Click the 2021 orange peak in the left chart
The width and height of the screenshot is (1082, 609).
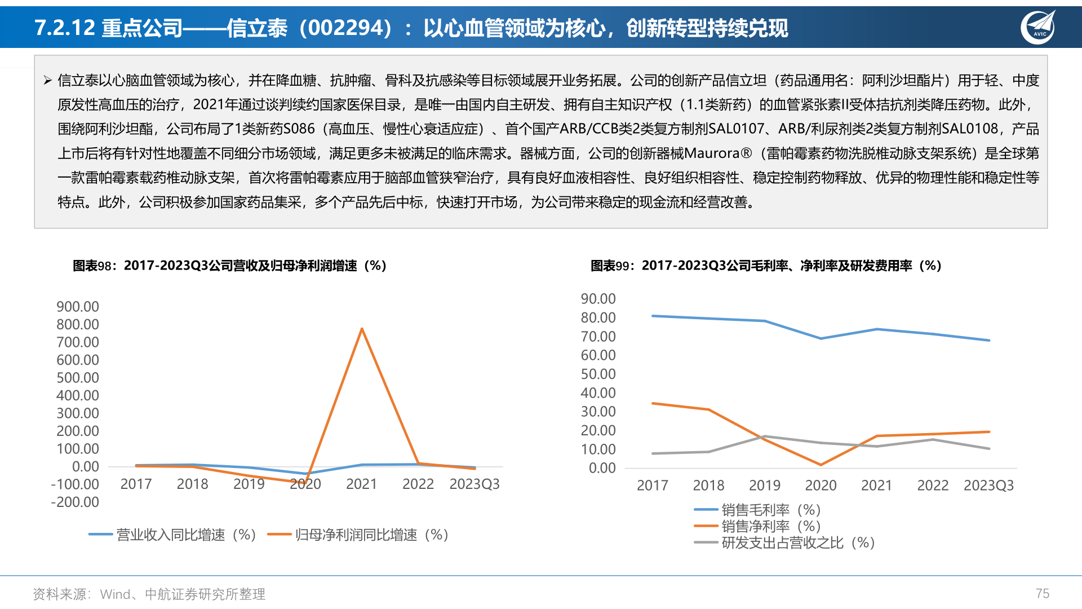362,329
